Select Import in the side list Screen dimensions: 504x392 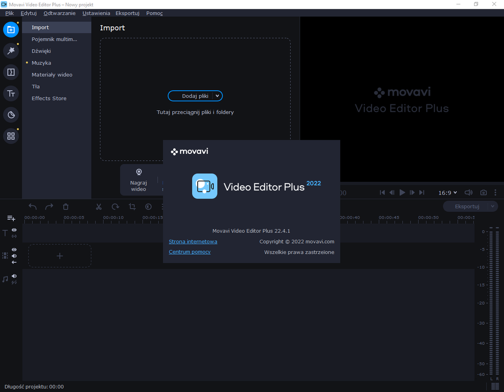click(x=57, y=27)
